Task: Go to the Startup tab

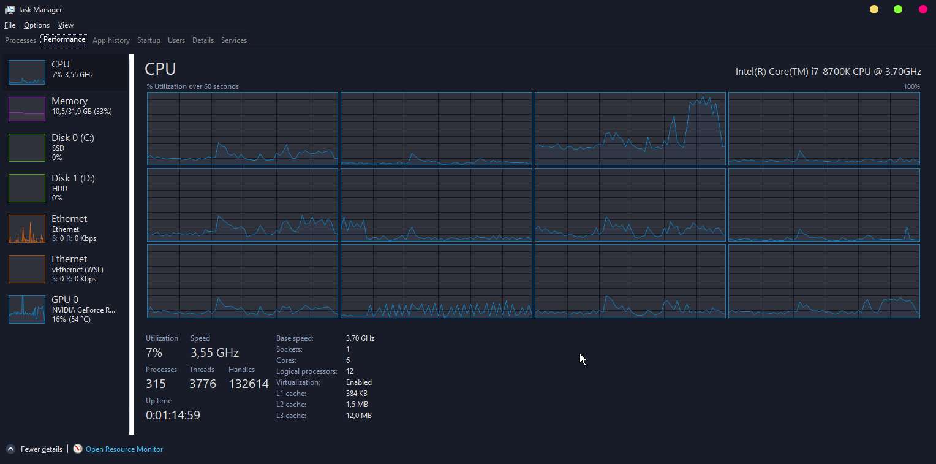Action: click(148, 40)
